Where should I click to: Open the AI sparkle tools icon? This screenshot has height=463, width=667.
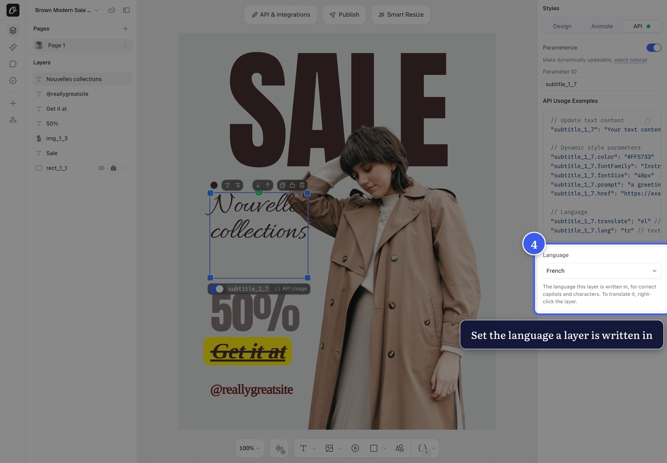point(13,47)
